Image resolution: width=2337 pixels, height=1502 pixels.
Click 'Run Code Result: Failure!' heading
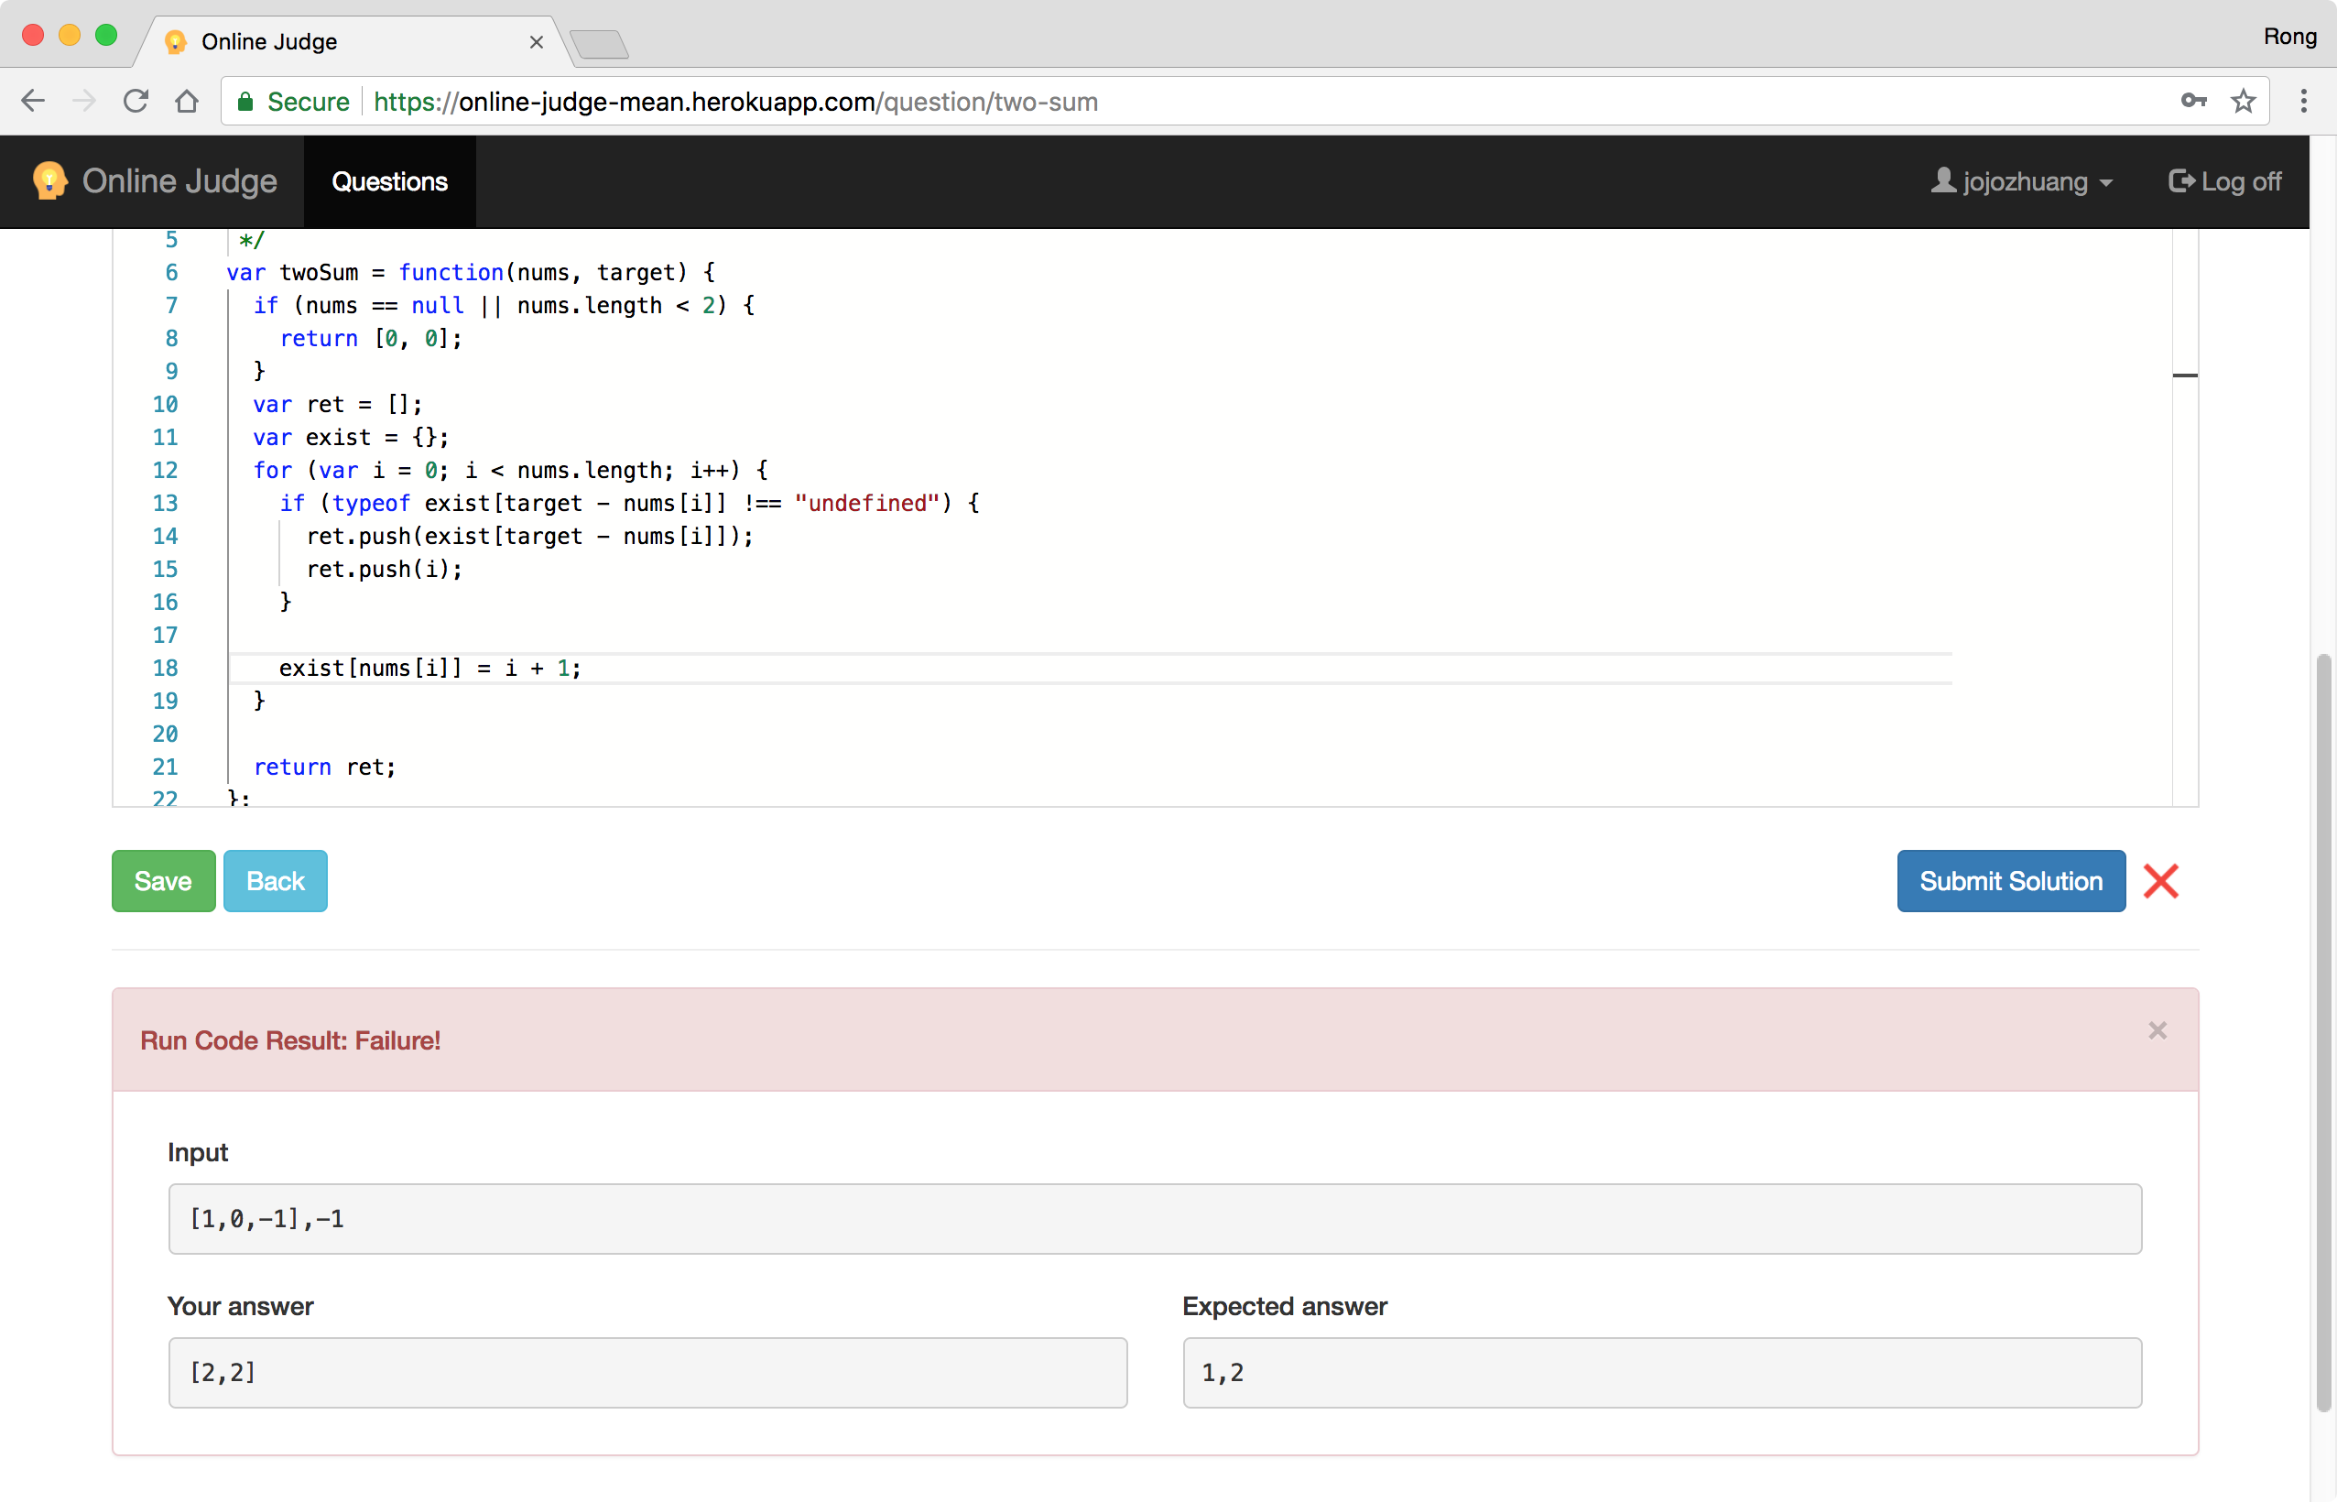(x=290, y=1040)
